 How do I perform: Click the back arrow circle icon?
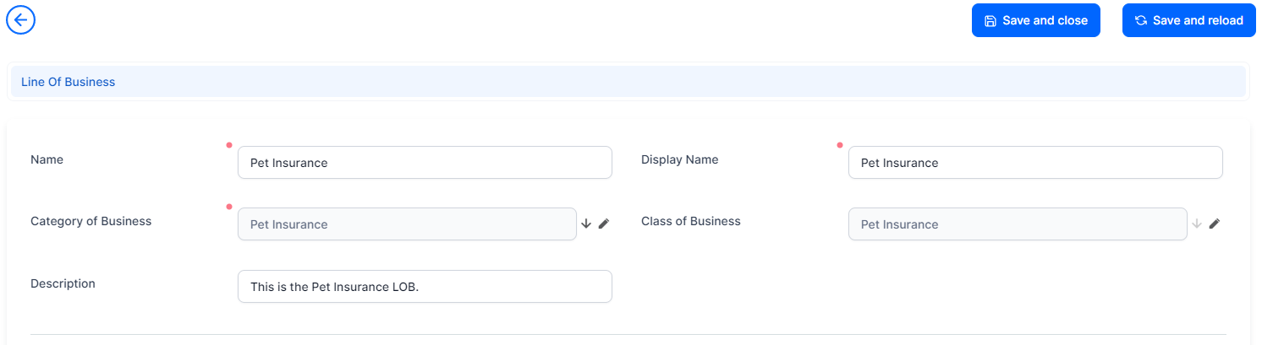pos(20,19)
